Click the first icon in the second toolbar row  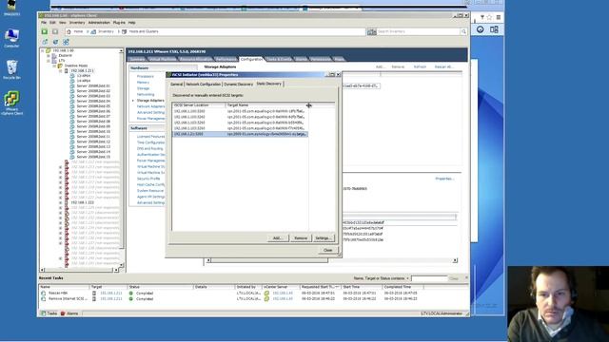(x=45, y=42)
